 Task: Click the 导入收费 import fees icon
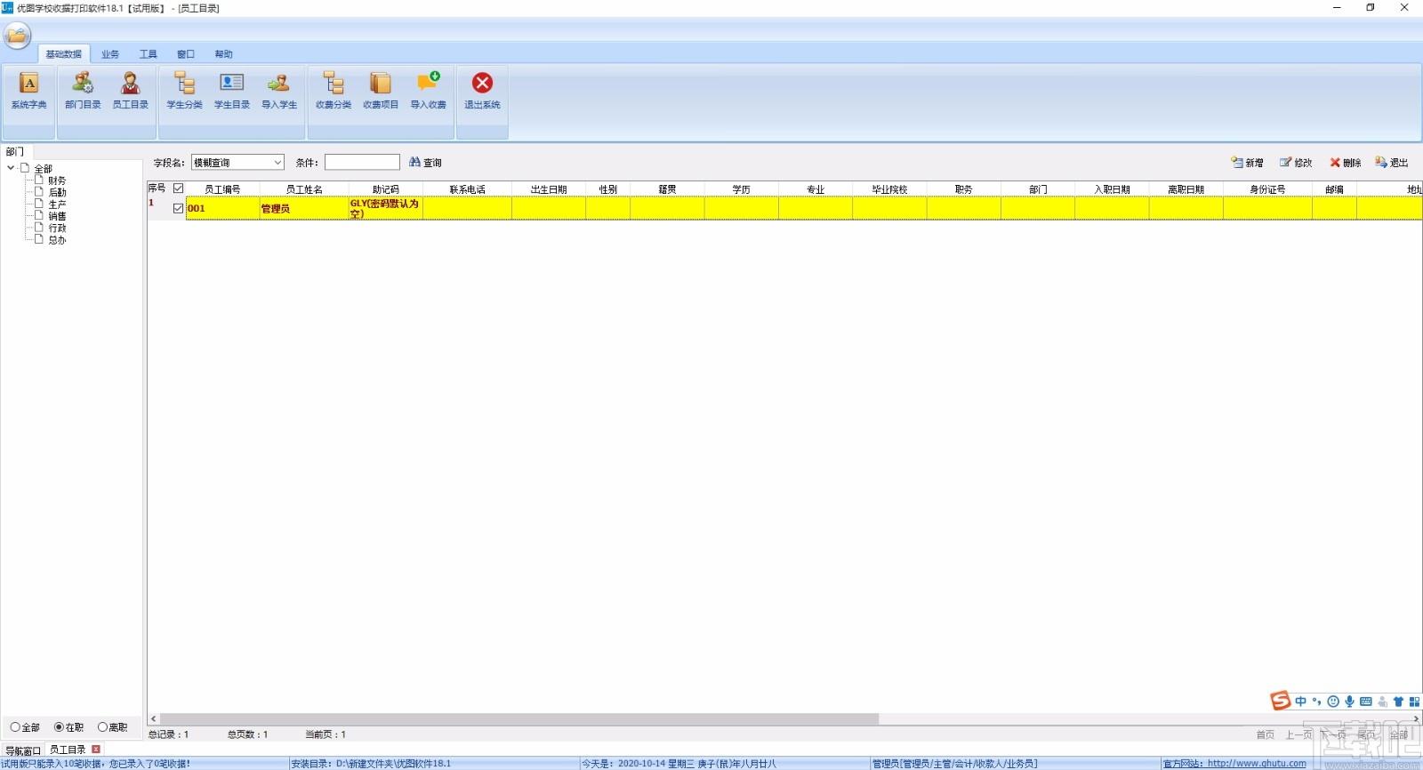click(x=428, y=91)
